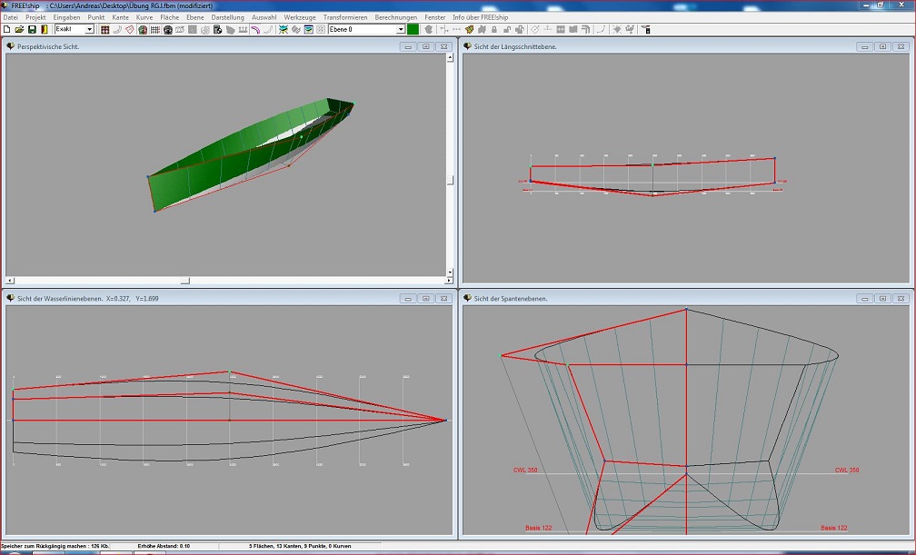Click the pink curve icon in toolbar
The height and width of the screenshot is (555, 916).
[256, 30]
